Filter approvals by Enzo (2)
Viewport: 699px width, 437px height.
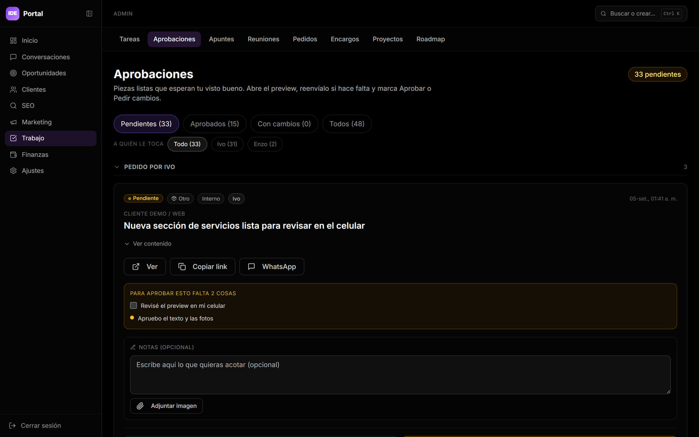pyautogui.click(x=265, y=144)
